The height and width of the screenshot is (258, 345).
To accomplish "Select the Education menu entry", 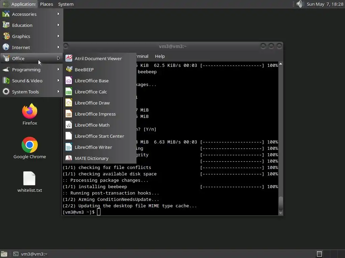I will coord(32,25).
